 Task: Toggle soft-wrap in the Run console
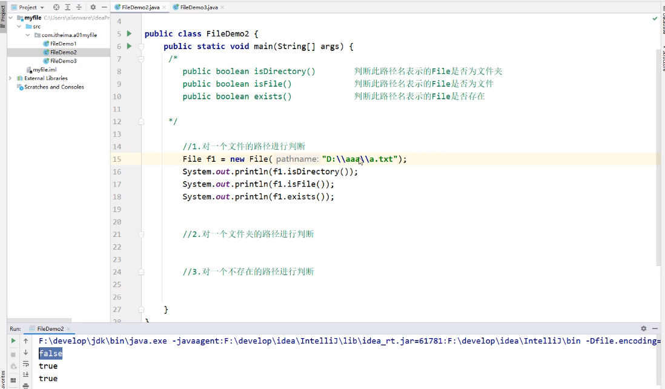click(24, 363)
